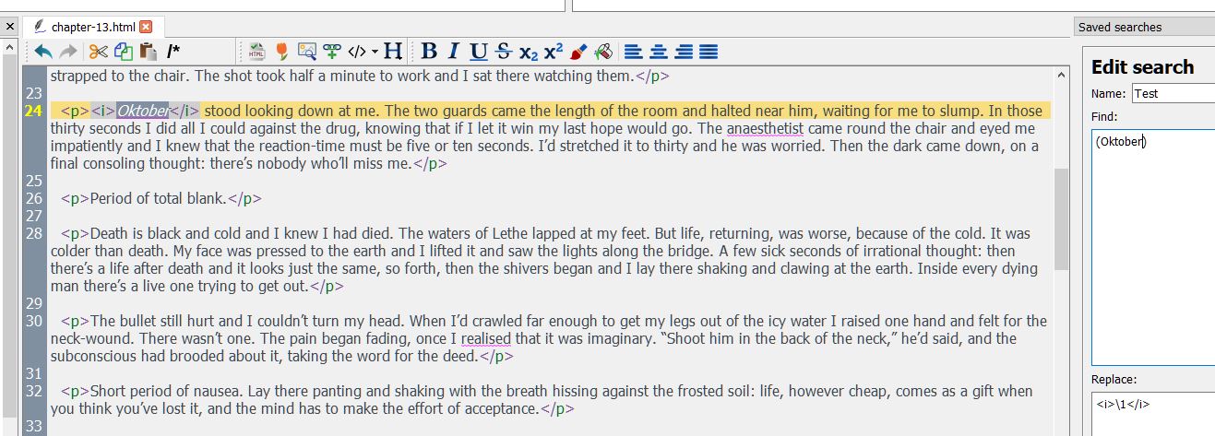Toggle bold formatting
This screenshot has height=436, width=1215.
point(429,52)
